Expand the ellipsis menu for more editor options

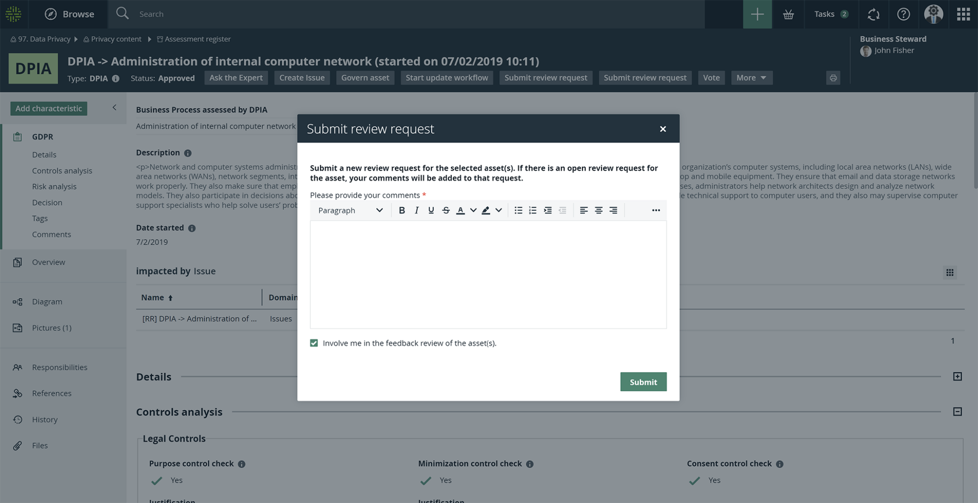[655, 210]
